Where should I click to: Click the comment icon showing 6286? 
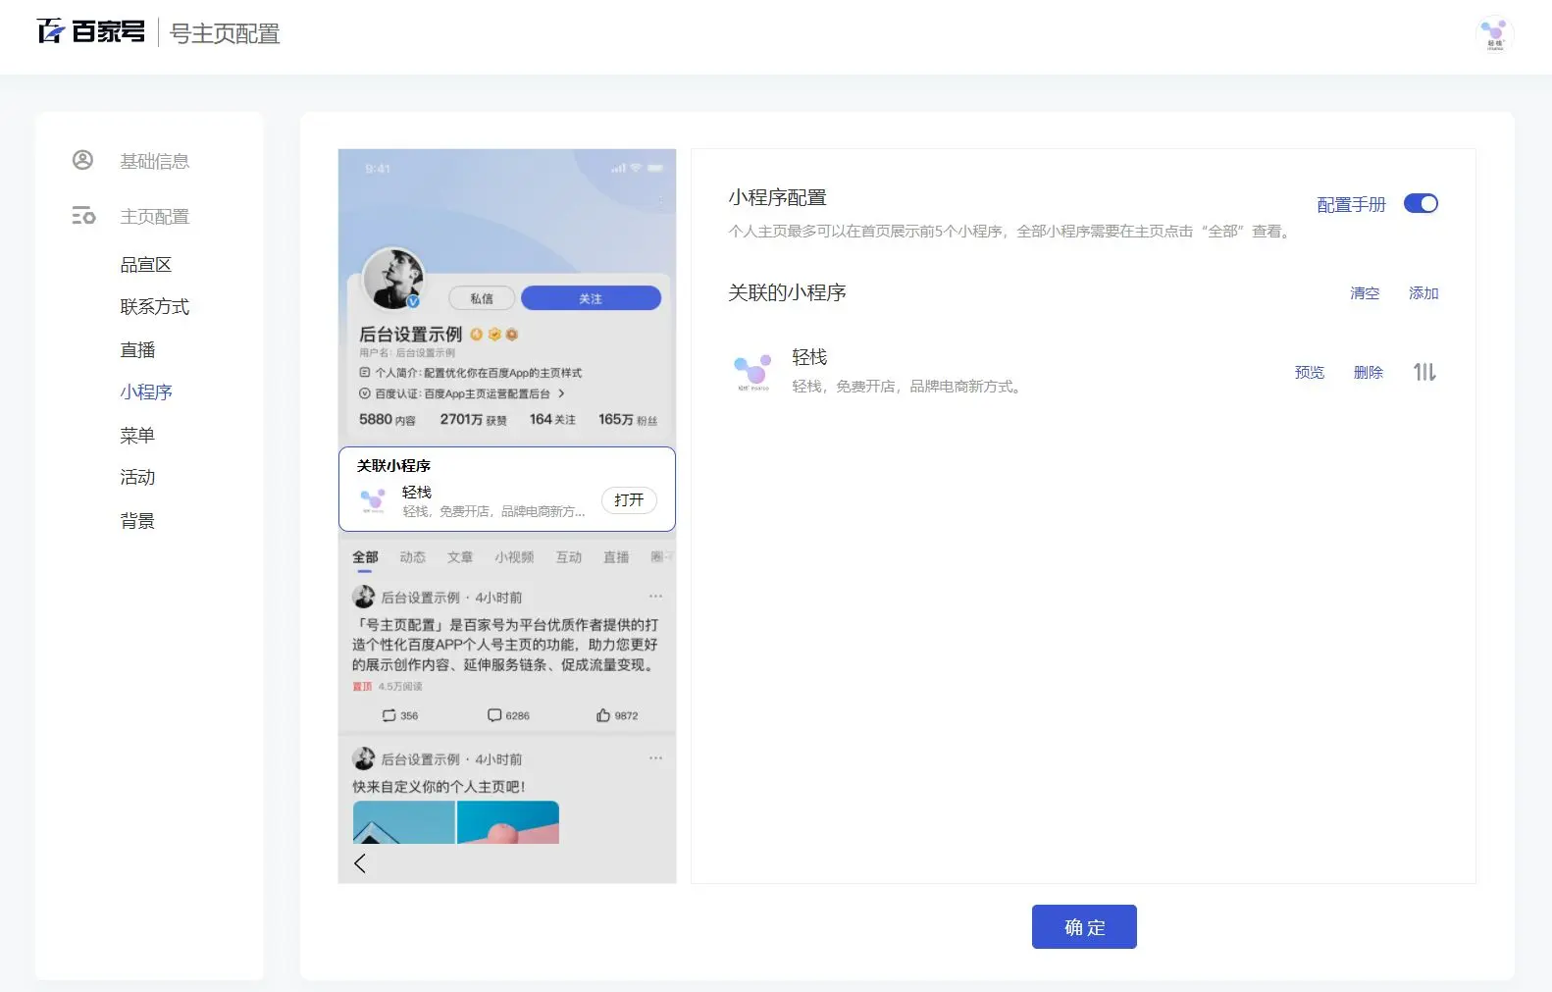494,715
